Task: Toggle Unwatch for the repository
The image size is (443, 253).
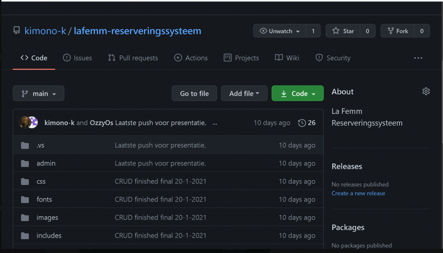Action: point(279,31)
